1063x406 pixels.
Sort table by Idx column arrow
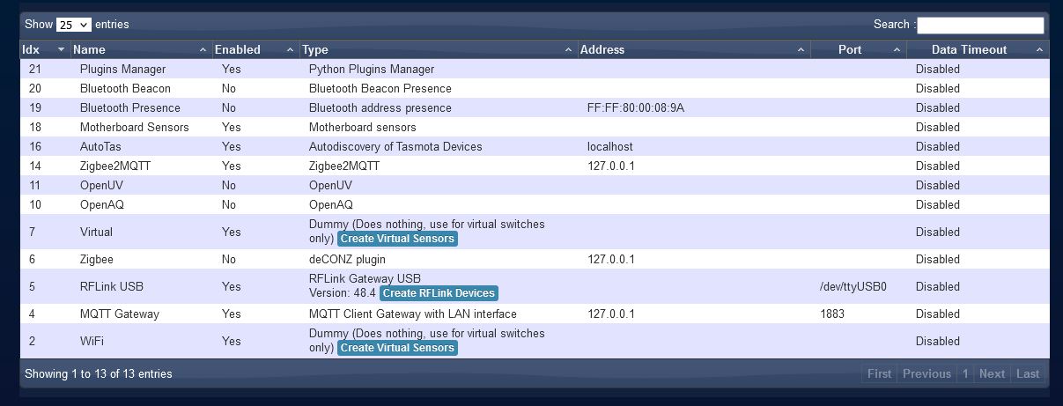(61, 50)
